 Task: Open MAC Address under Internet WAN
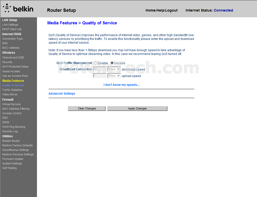pos(11,48)
